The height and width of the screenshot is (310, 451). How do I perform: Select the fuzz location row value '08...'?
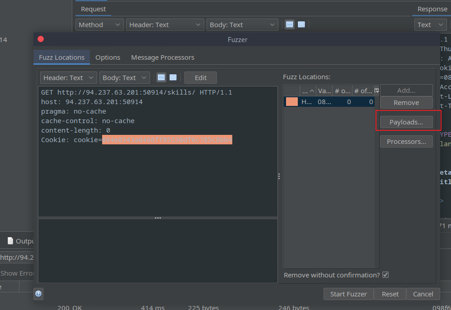click(x=324, y=102)
